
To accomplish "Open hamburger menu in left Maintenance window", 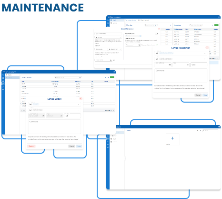I will 4,72.
